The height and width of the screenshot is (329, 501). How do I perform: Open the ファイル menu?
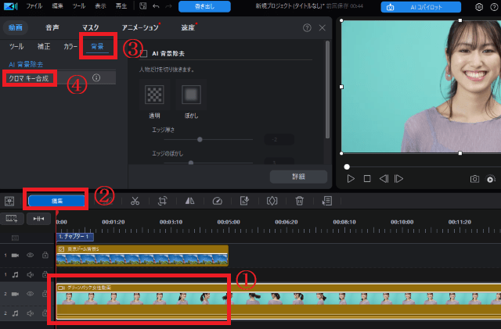coord(34,6)
